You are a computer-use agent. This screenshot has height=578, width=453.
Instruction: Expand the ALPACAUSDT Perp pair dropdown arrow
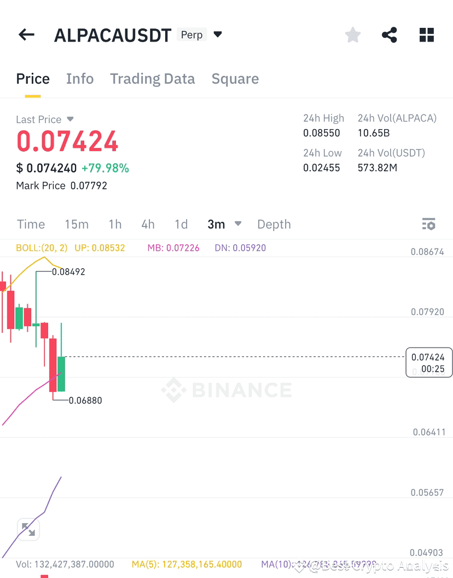tap(218, 34)
